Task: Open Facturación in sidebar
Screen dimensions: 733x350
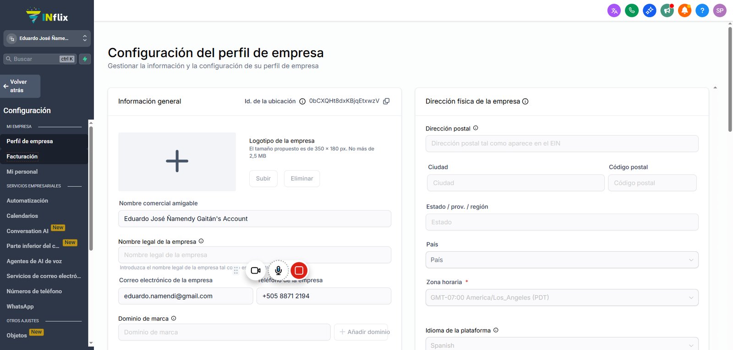Action: tap(44, 156)
